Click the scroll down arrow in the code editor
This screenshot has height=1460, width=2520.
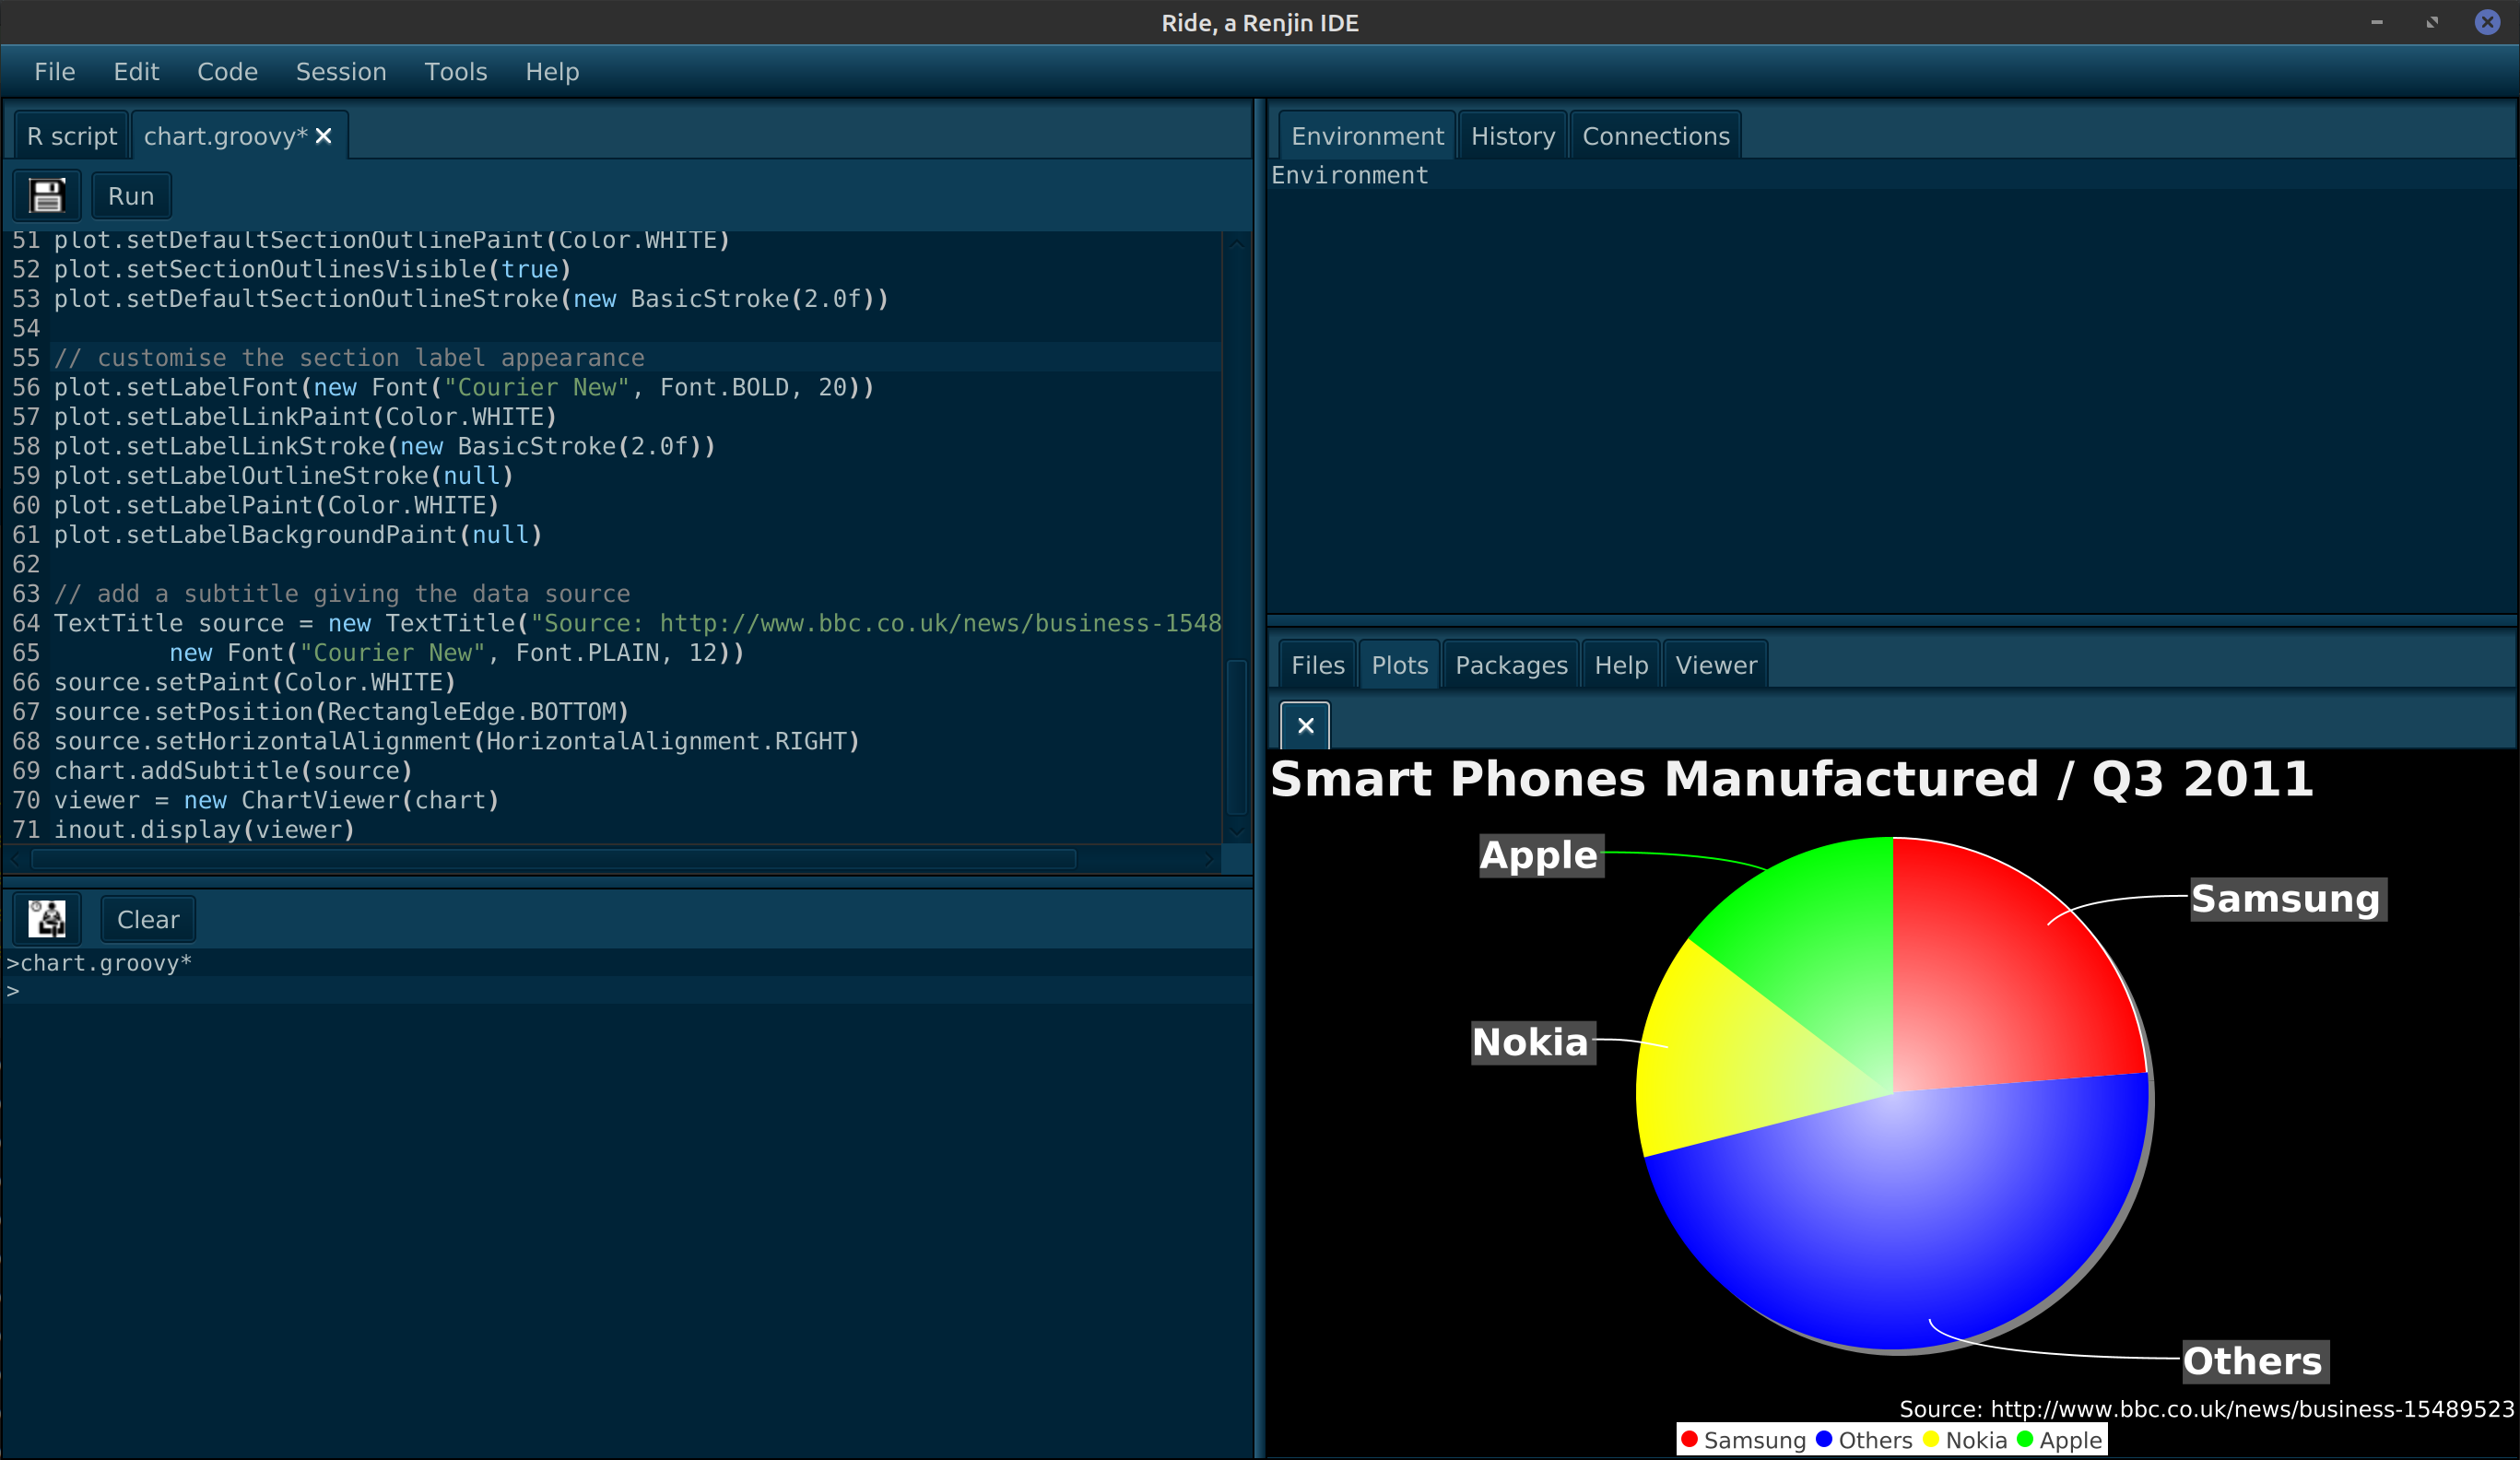point(1237,831)
